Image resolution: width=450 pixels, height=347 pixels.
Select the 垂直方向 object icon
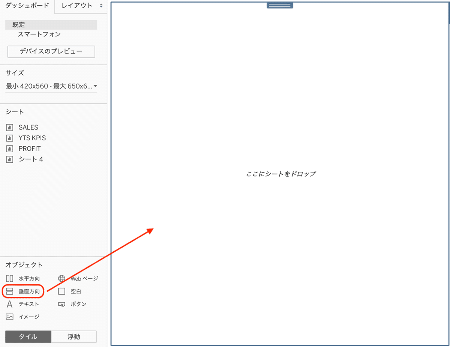point(9,291)
